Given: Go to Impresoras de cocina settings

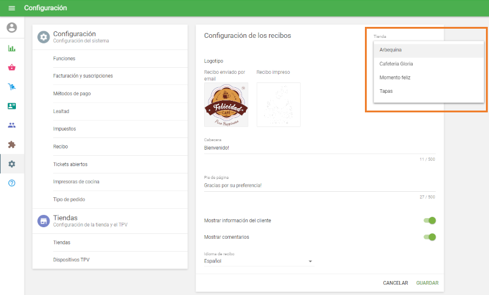Looking at the screenshot, I should coord(76,181).
